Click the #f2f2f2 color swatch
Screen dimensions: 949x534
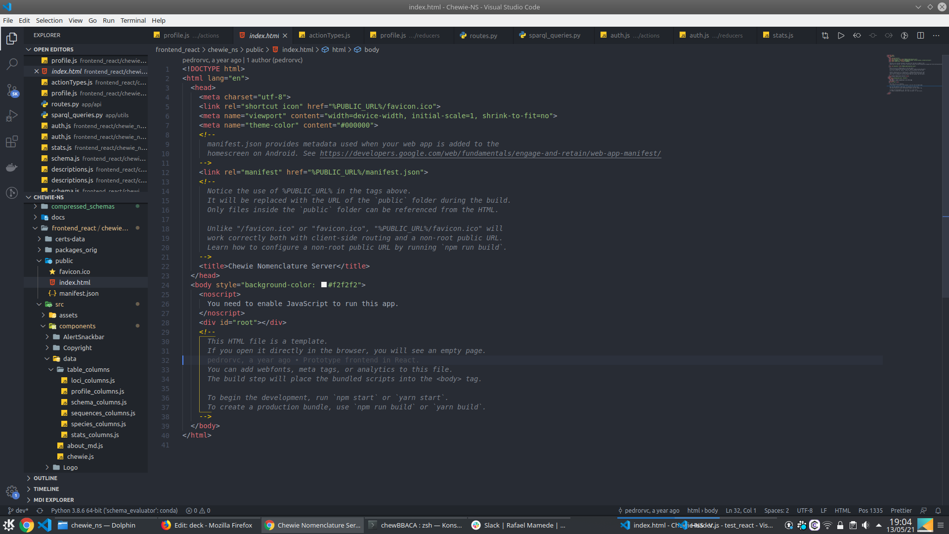click(x=324, y=285)
